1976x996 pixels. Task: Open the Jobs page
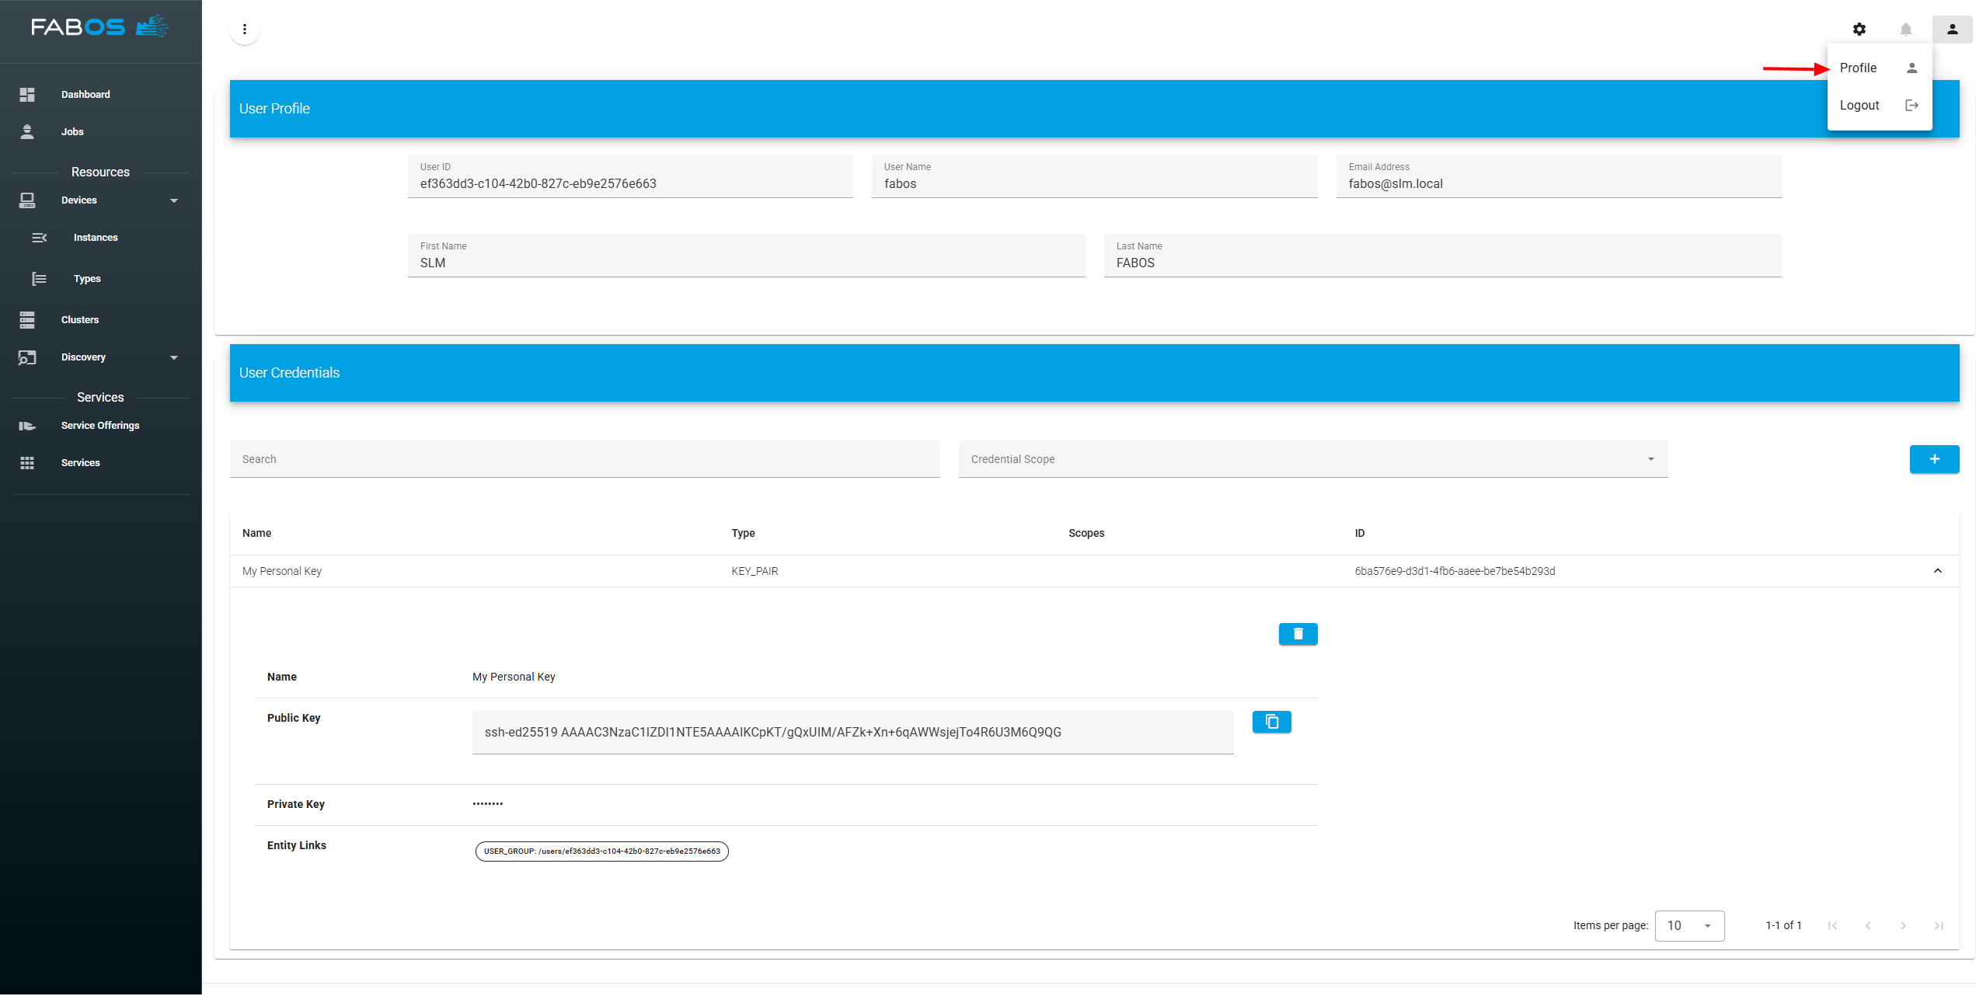click(71, 131)
